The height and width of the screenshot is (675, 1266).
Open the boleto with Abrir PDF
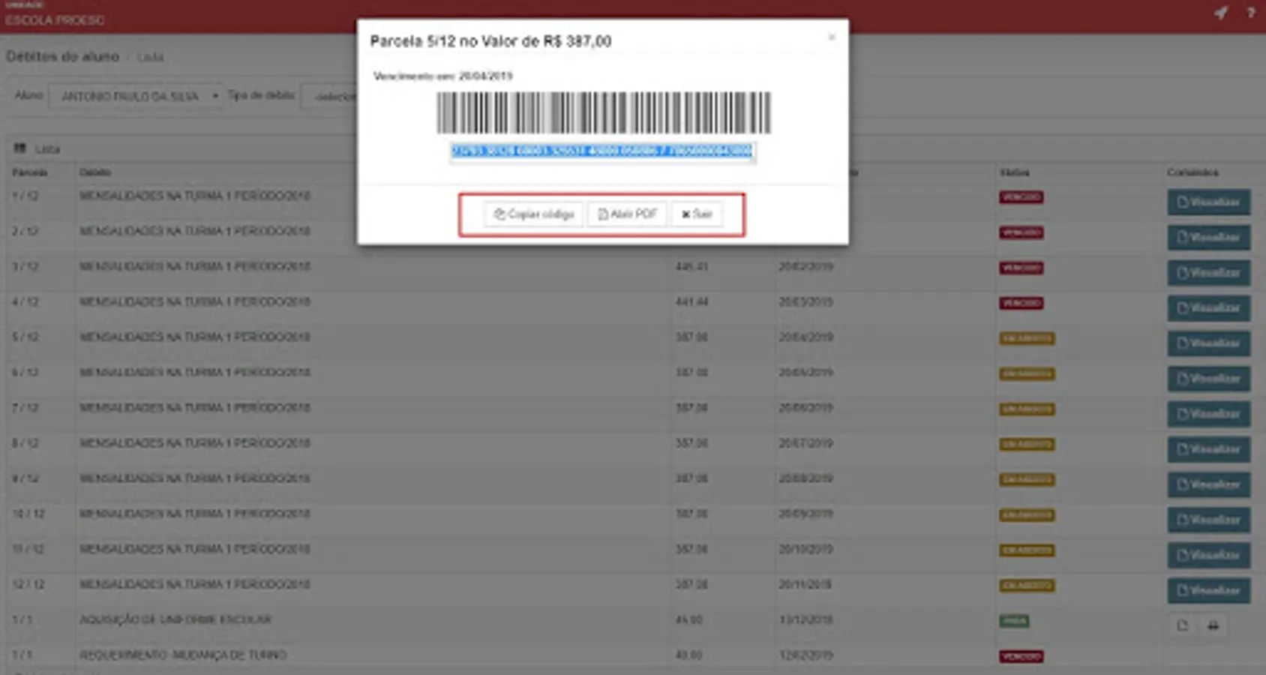[x=627, y=214]
